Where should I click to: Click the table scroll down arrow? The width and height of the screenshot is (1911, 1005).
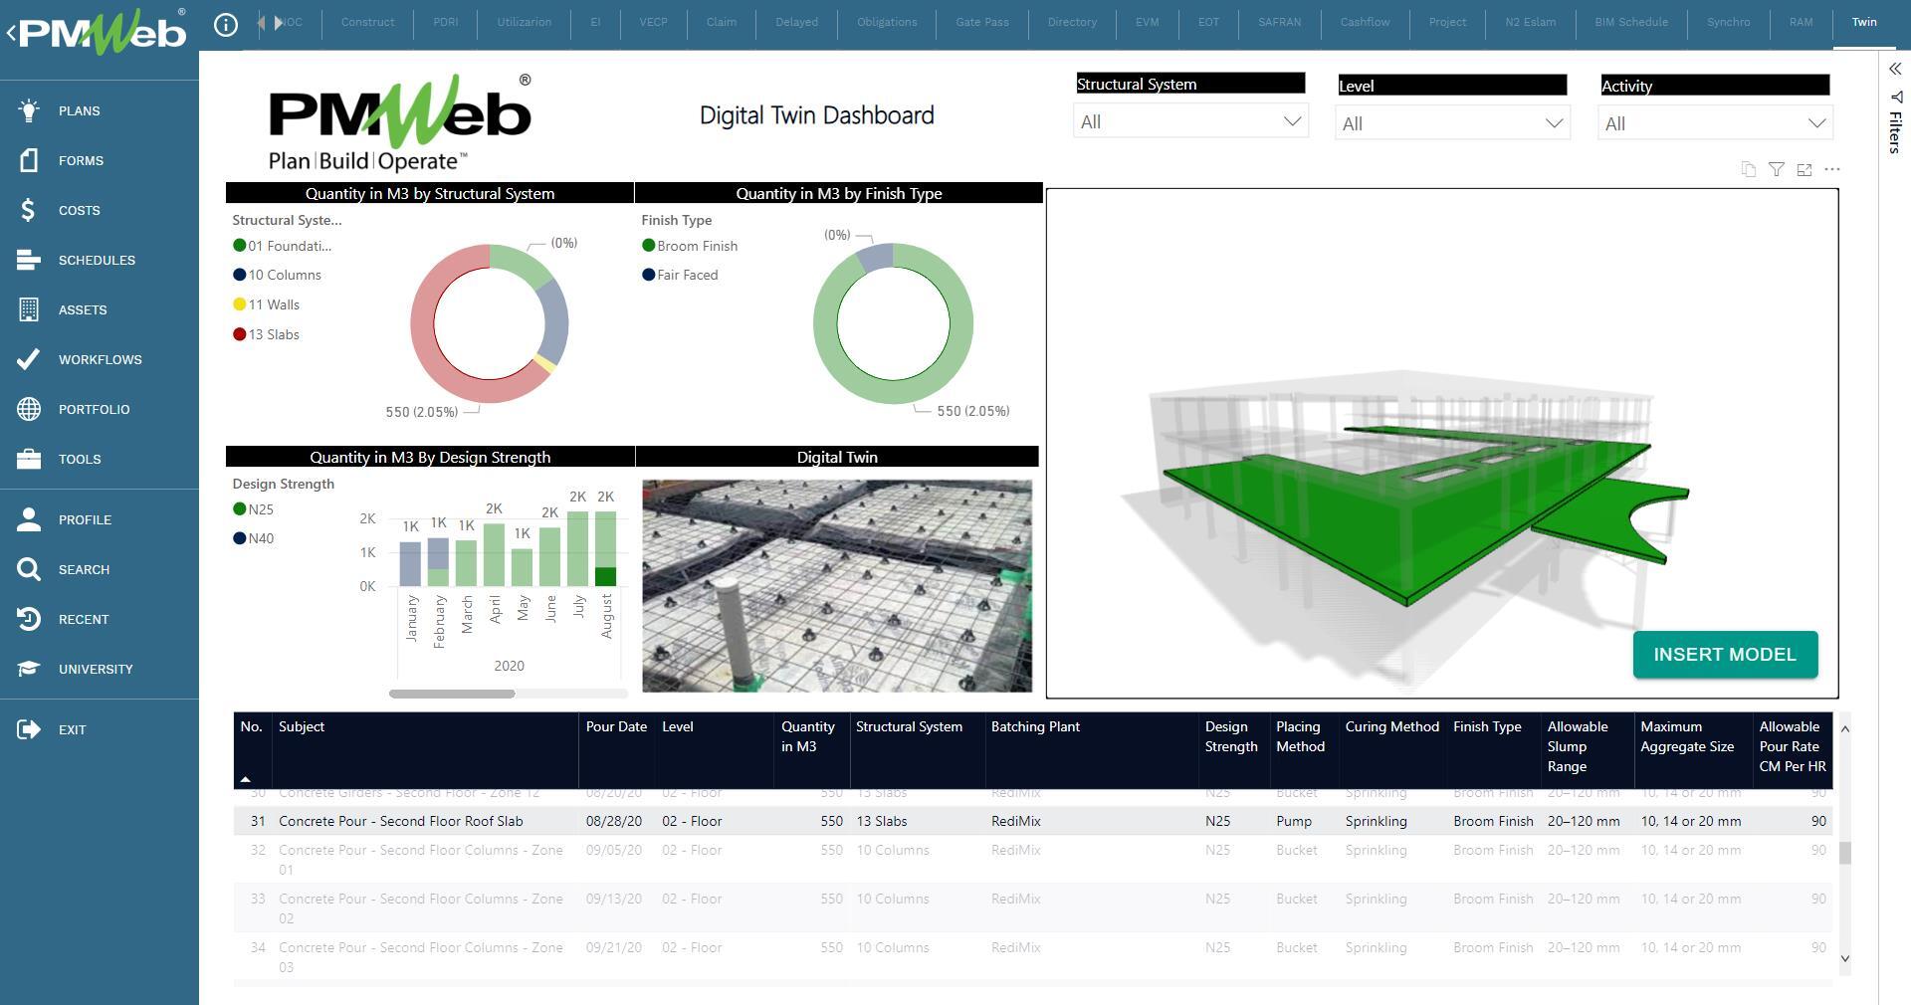point(1844,958)
